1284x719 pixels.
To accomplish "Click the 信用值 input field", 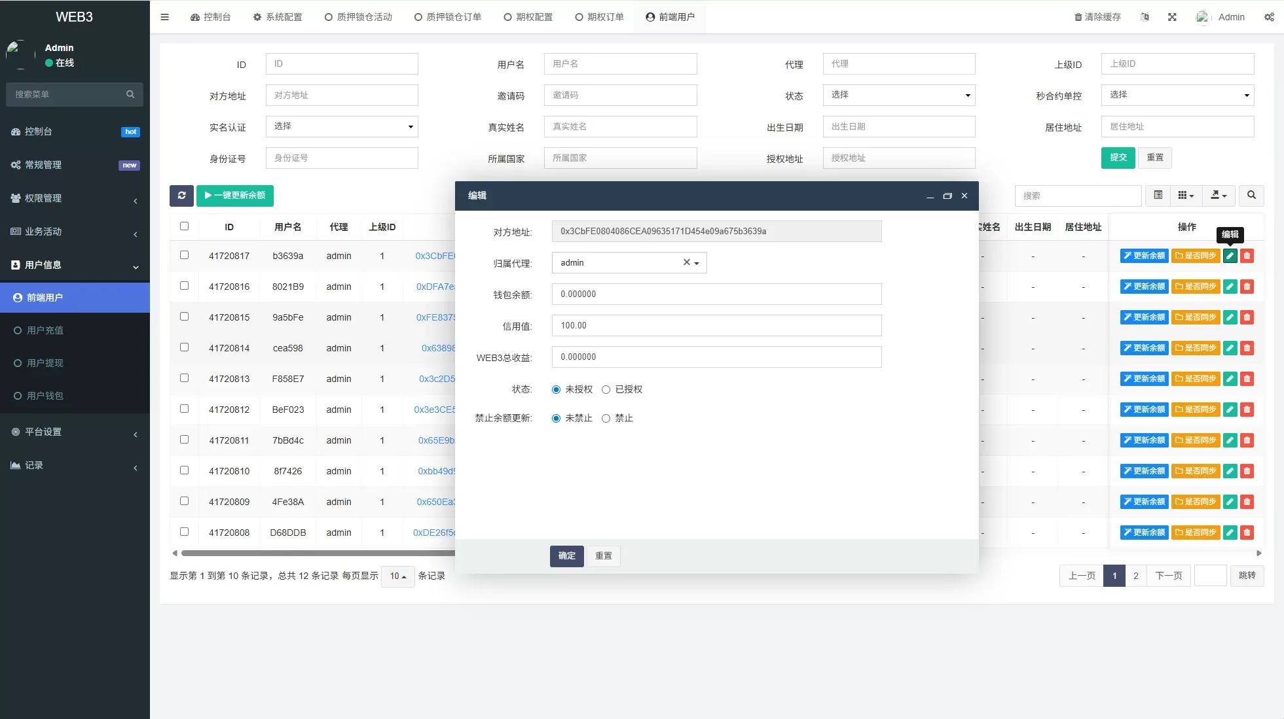I will (x=716, y=326).
